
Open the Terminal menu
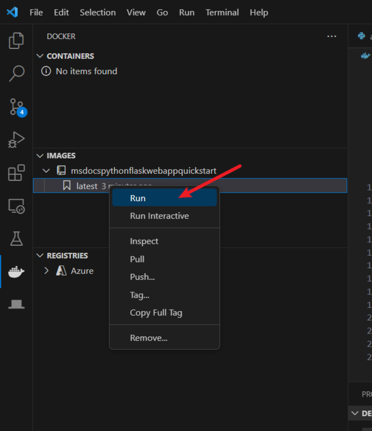(222, 13)
